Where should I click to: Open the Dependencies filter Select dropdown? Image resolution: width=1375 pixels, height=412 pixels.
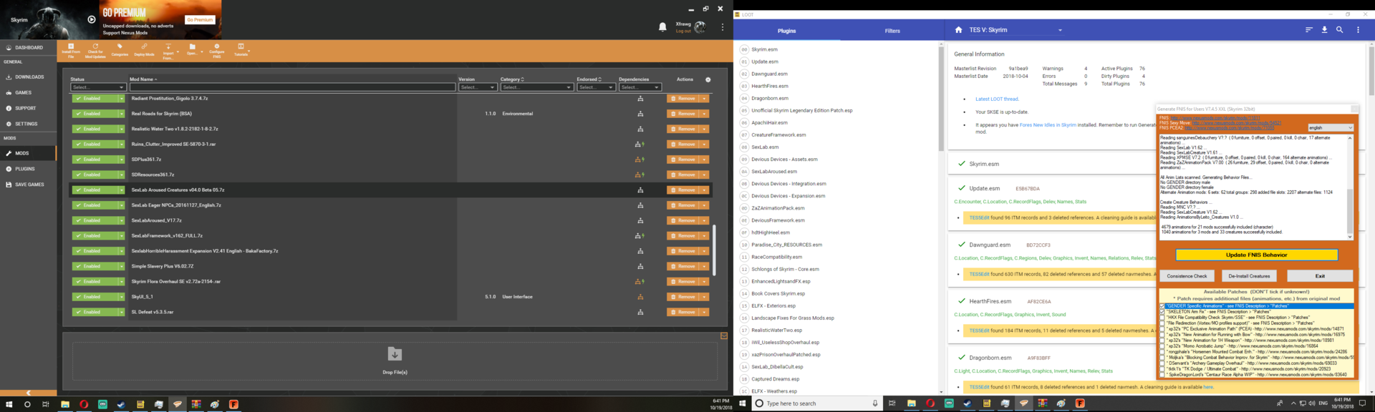640,87
